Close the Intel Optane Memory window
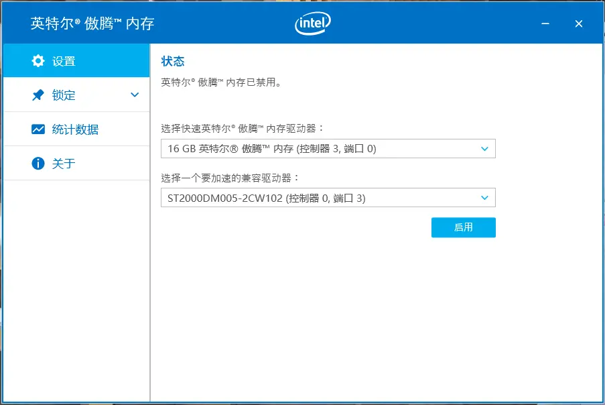Viewport: 605px width, 405px height. pos(579,23)
